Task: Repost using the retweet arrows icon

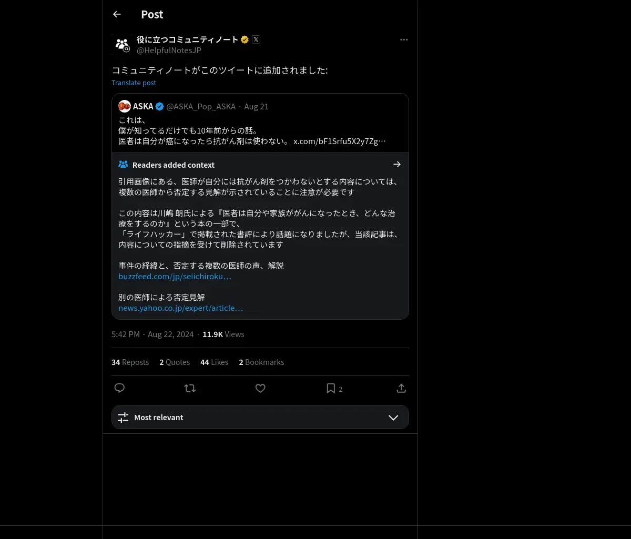Action: 190,388
